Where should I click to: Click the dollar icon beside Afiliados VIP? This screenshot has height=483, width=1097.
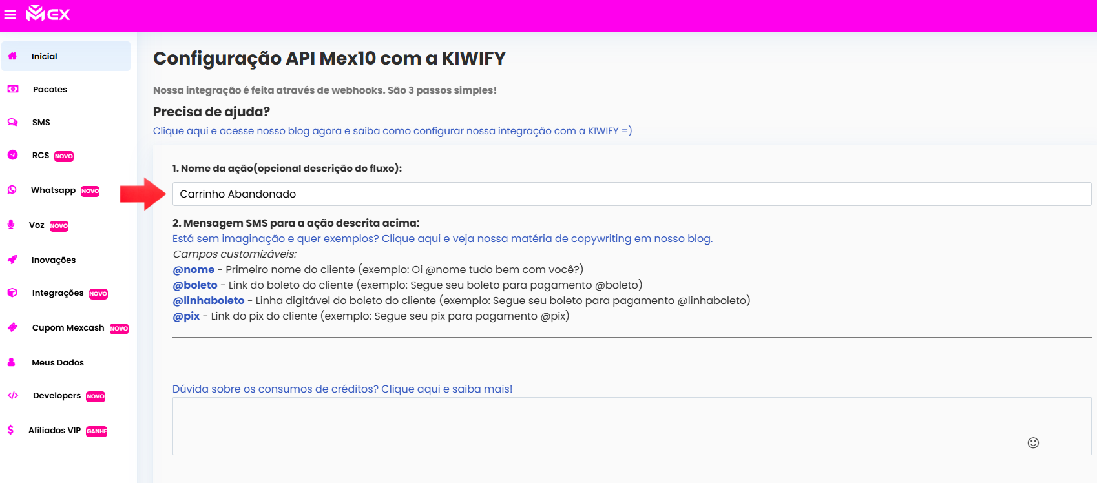coord(10,430)
